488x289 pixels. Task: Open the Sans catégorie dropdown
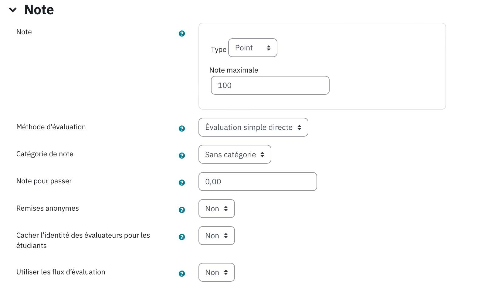[235, 154]
